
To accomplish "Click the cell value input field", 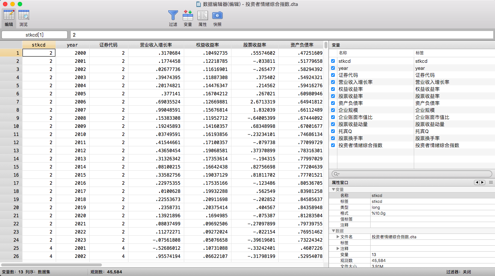I will (x=282, y=35).
